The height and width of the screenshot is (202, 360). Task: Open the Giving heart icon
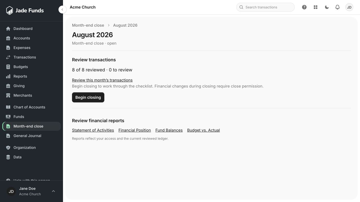tap(8, 86)
